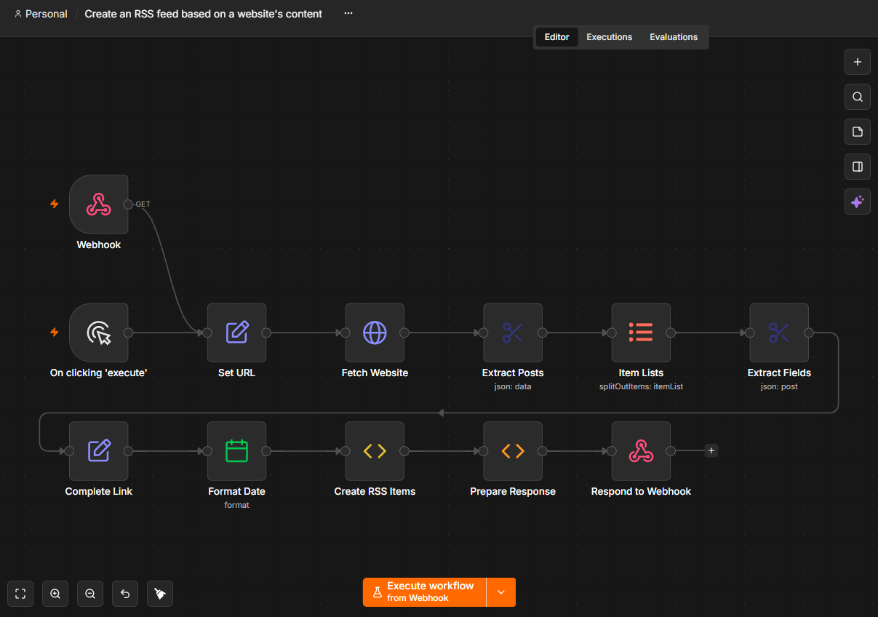878x617 pixels.
Task: Open the Respond to Webhook node
Action: pyautogui.click(x=641, y=451)
